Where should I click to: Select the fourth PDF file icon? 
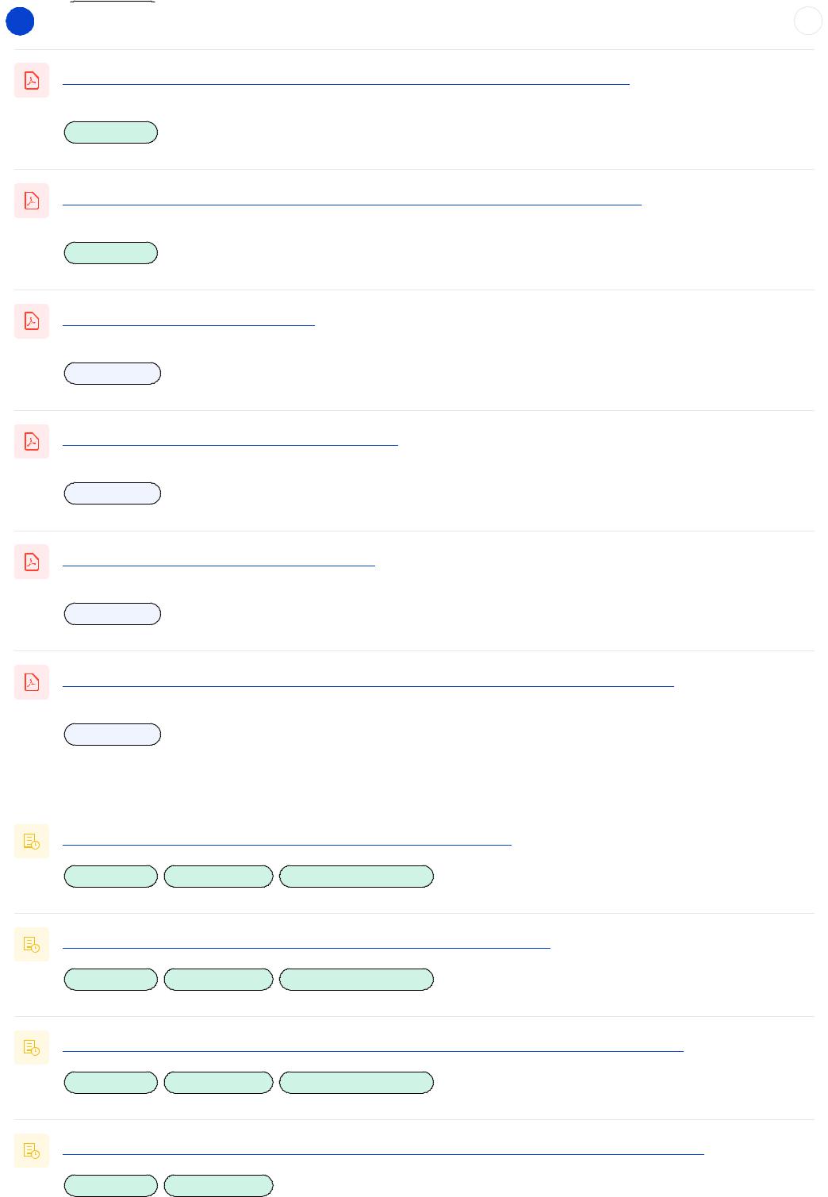point(32,441)
